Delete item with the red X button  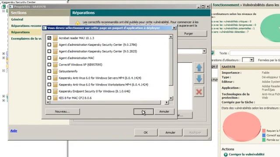(x=199, y=92)
